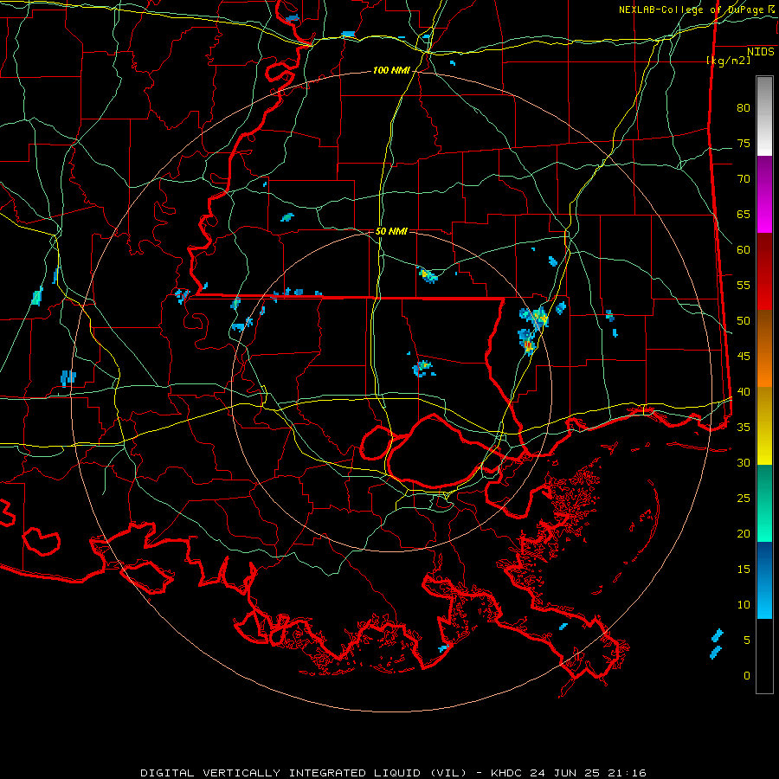Pick the gray-white segment of the color bar

(764, 116)
